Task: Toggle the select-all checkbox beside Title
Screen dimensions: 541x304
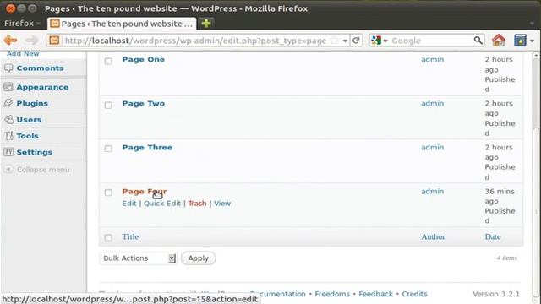Action: click(108, 237)
